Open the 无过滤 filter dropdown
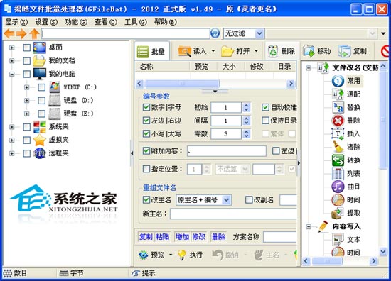This screenshot has width=391, height=281. point(259,33)
